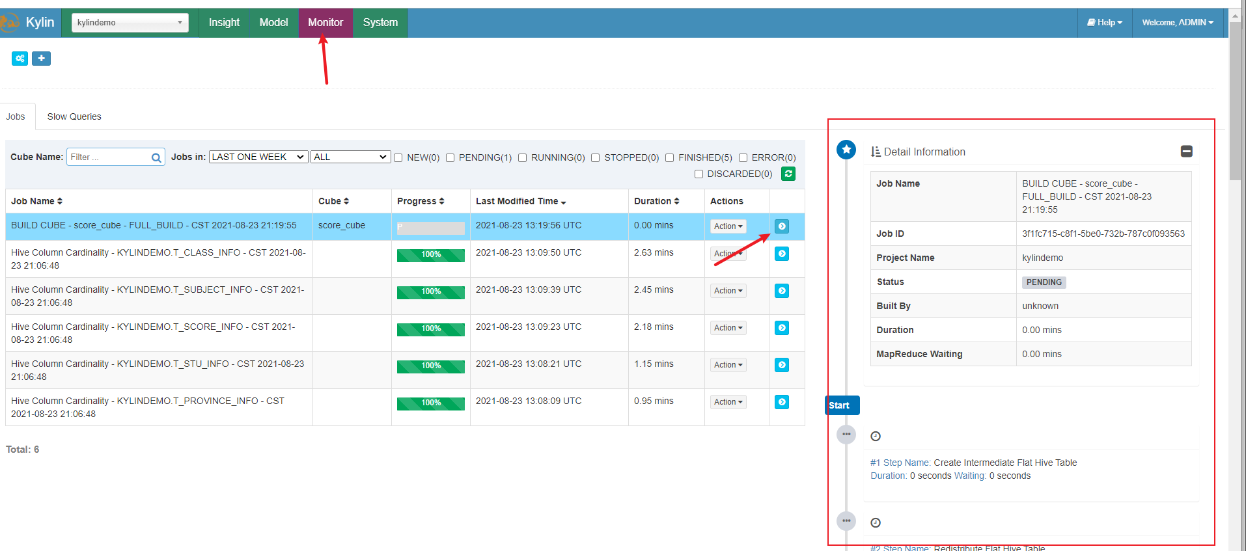The width and height of the screenshot is (1246, 551).
Task: Click progress bar of score_cube build job
Action: click(x=431, y=228)
